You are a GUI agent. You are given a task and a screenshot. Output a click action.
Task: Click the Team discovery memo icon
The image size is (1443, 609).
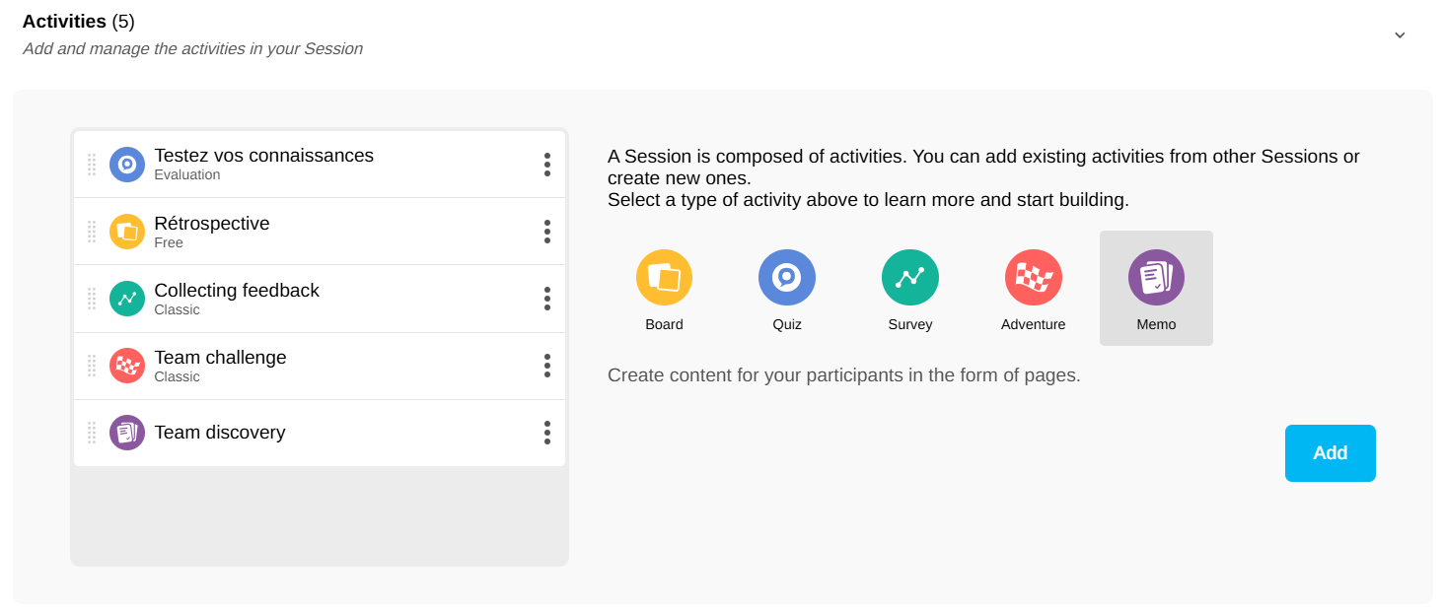127,433
